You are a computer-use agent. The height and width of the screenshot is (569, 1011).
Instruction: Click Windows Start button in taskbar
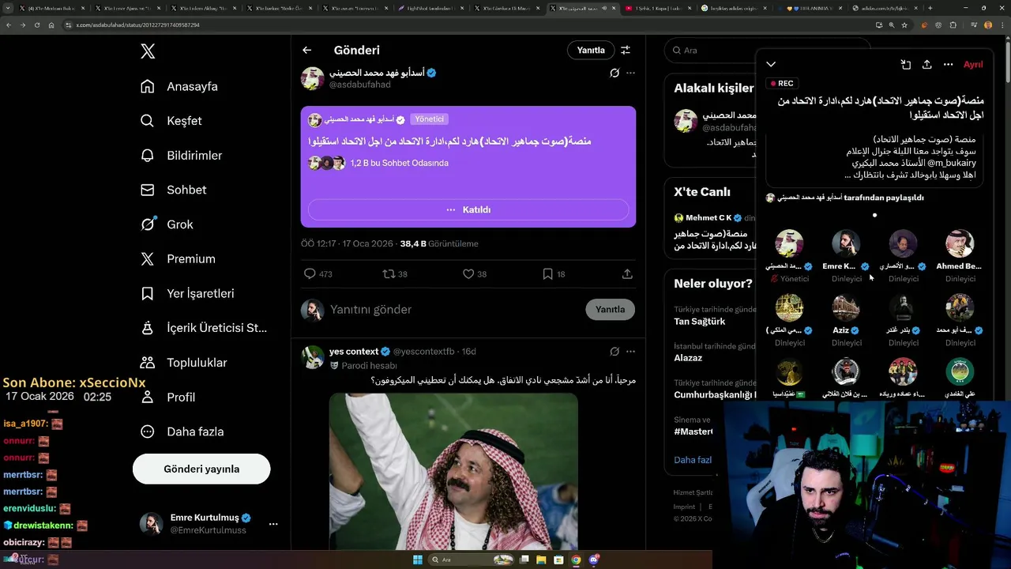point(418,560)
